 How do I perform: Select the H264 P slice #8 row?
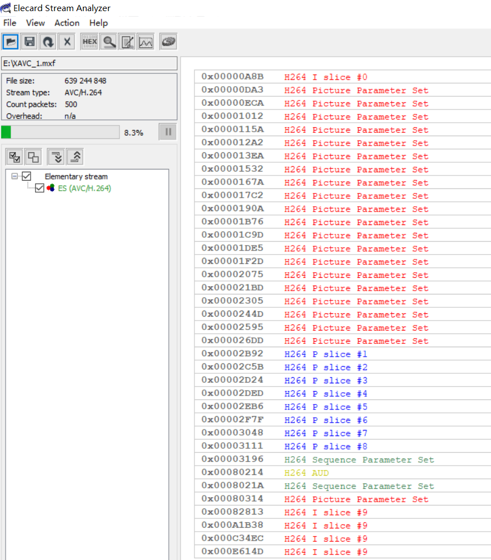[343, 447]
